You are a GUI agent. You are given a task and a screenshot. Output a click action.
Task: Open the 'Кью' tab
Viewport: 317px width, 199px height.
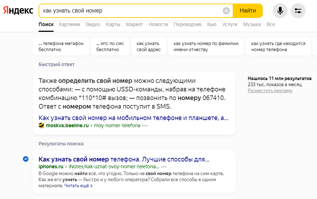click(212, 24)
